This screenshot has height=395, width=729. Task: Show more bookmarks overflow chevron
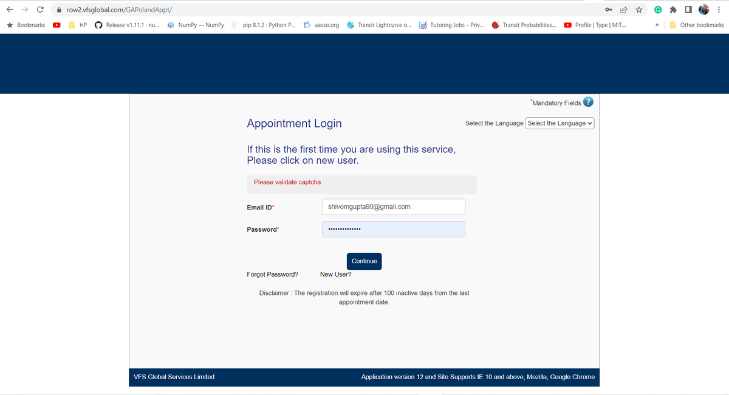point(658,25)
